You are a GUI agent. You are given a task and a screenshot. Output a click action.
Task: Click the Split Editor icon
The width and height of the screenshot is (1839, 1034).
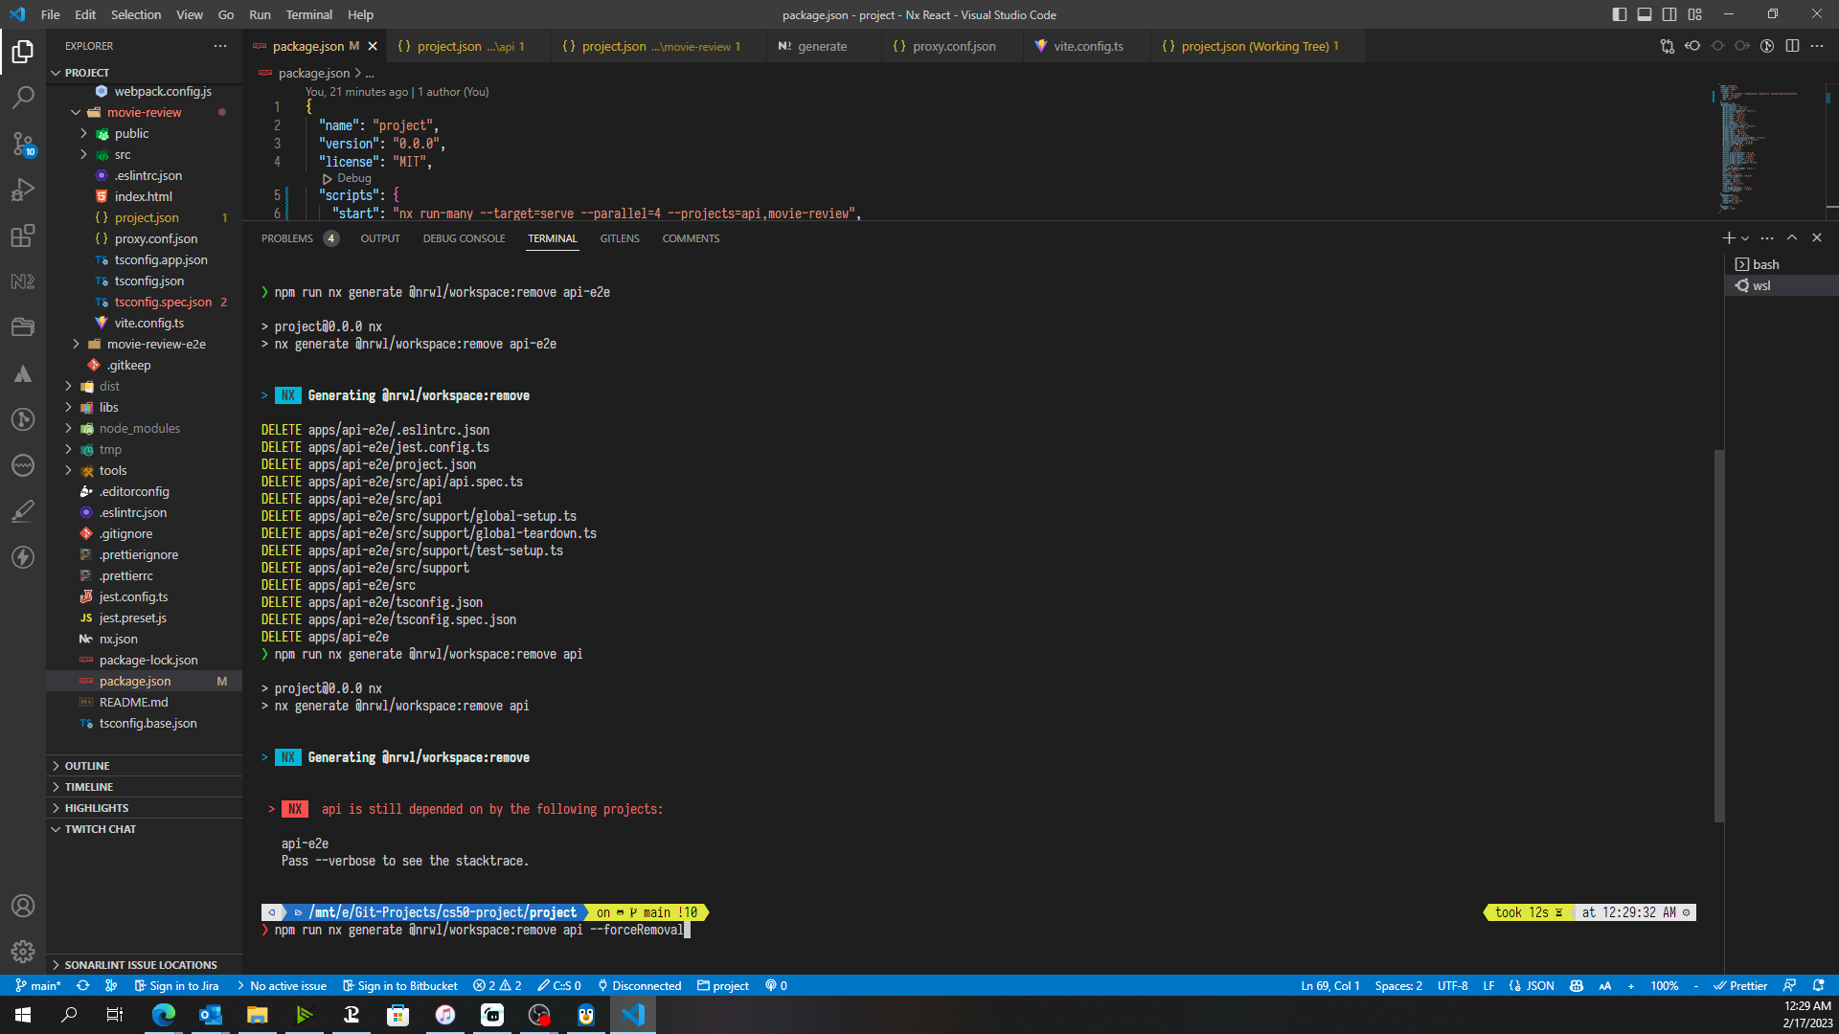1792,45
